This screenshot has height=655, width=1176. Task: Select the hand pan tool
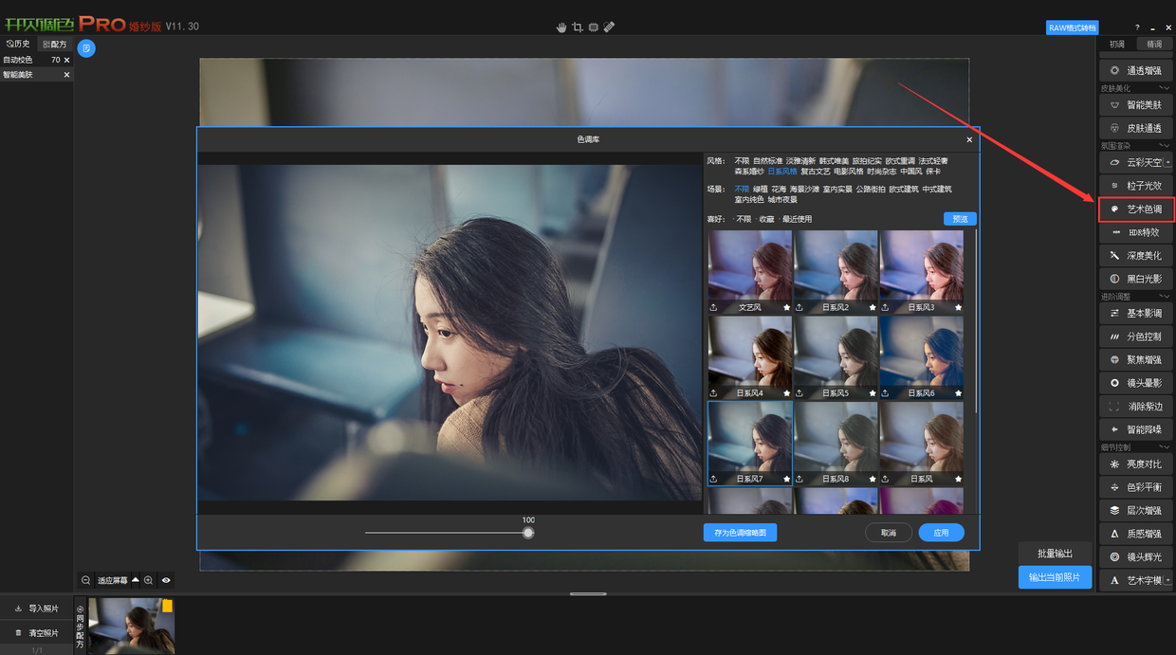click(561, 27)
